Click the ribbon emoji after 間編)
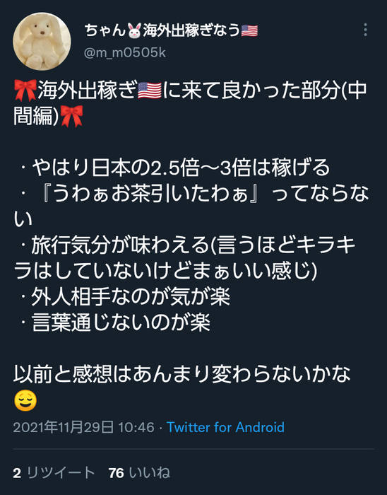 pyautogui.click(x=71, y=116)
